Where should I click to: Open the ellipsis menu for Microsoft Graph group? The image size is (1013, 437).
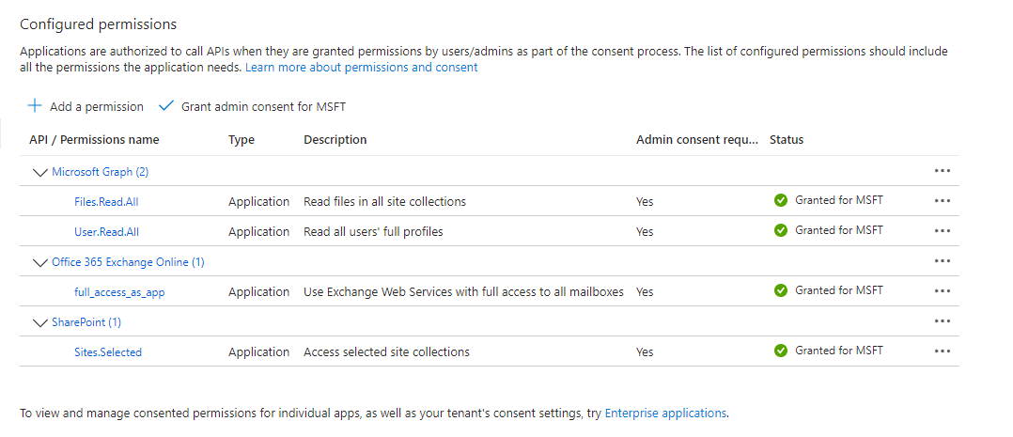[x=942, y=171]
